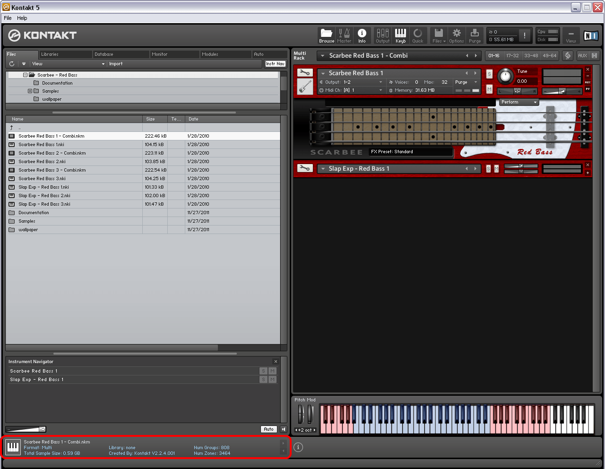
Task: Load next multi with right arrow
Action: 475,56
